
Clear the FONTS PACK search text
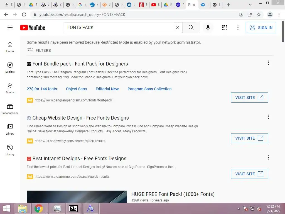pyautogui.click(x=177, y=28)
